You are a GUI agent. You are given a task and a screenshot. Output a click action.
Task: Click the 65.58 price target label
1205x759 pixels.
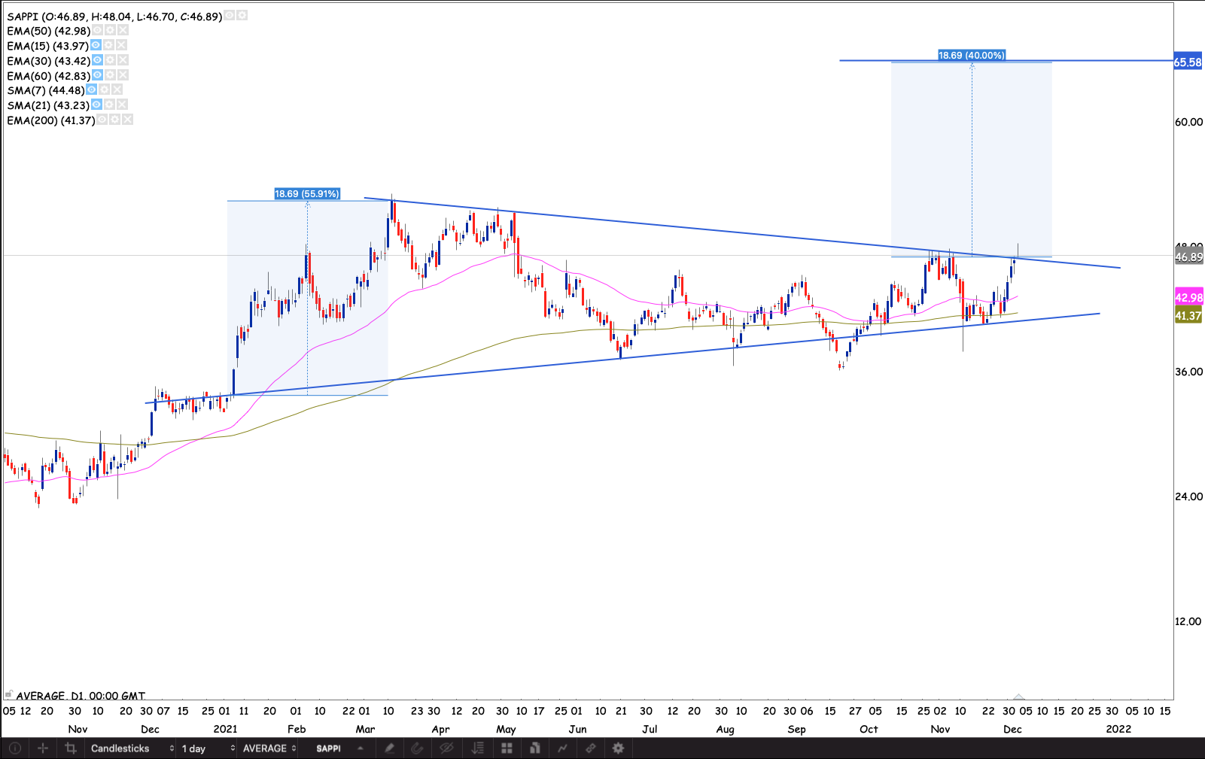point(1188,62)
